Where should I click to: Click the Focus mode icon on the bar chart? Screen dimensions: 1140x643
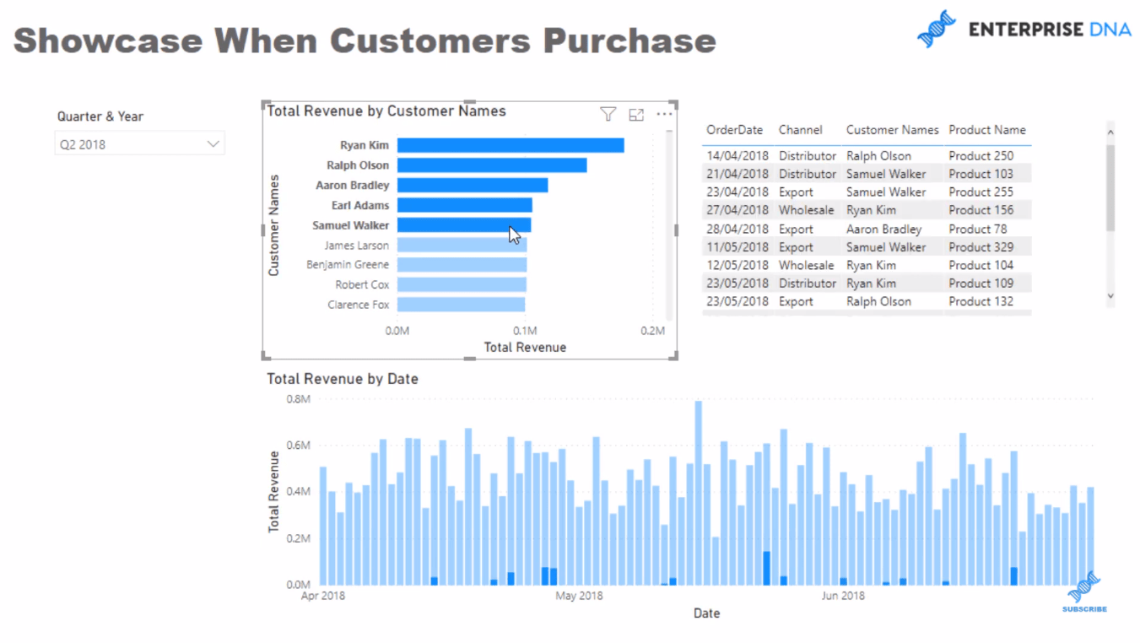(x=636, y=114)
